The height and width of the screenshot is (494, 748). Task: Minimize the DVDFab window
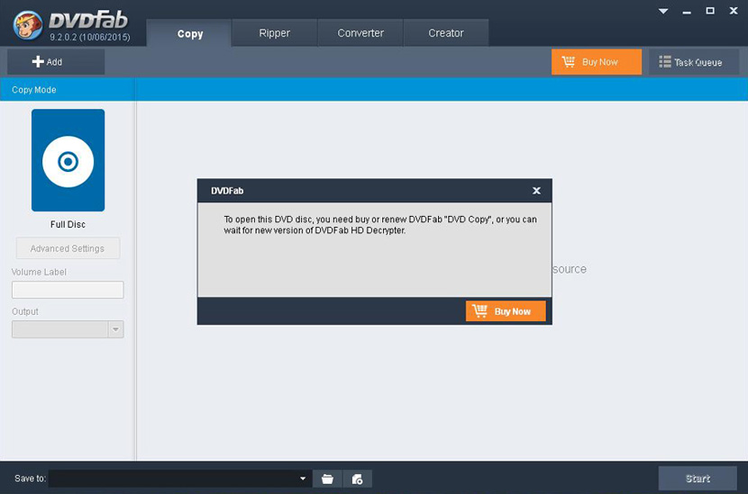687,12
